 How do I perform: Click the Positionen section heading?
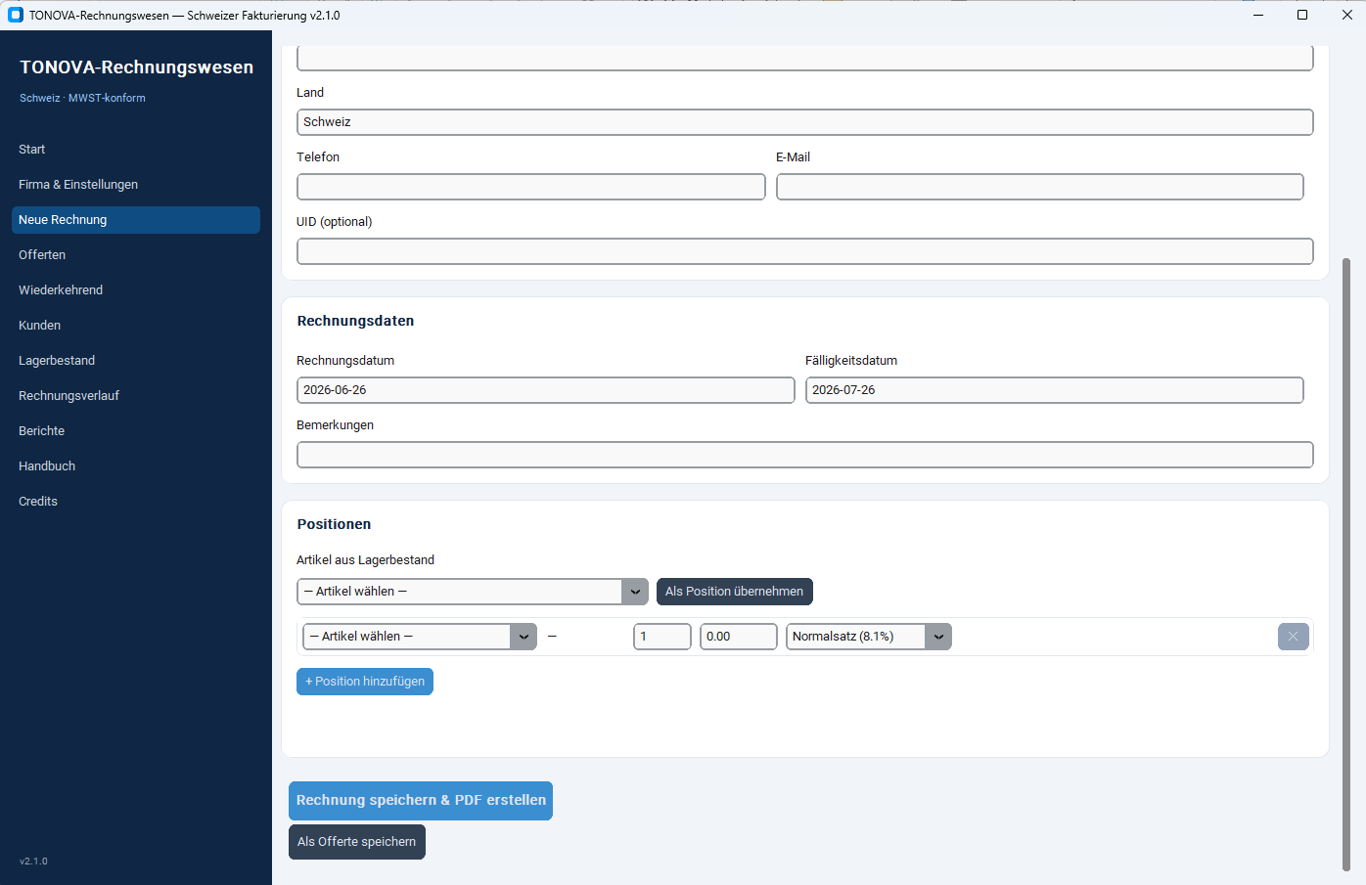[334, 524]
